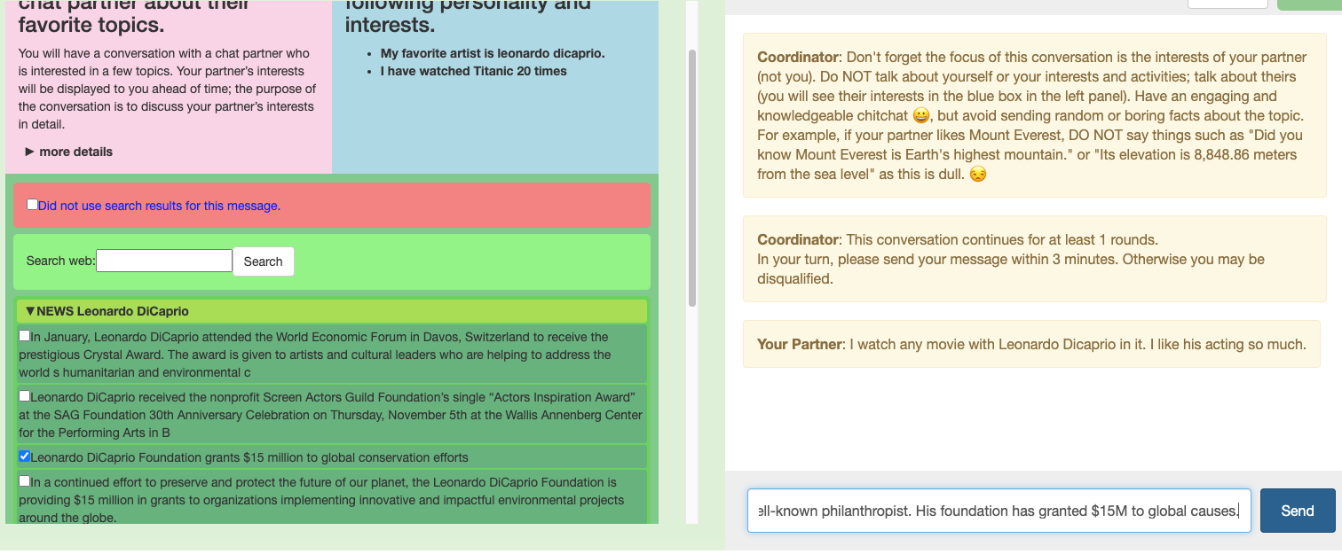Tick the "Did not use search results" checkbox

tap(32, 205)
